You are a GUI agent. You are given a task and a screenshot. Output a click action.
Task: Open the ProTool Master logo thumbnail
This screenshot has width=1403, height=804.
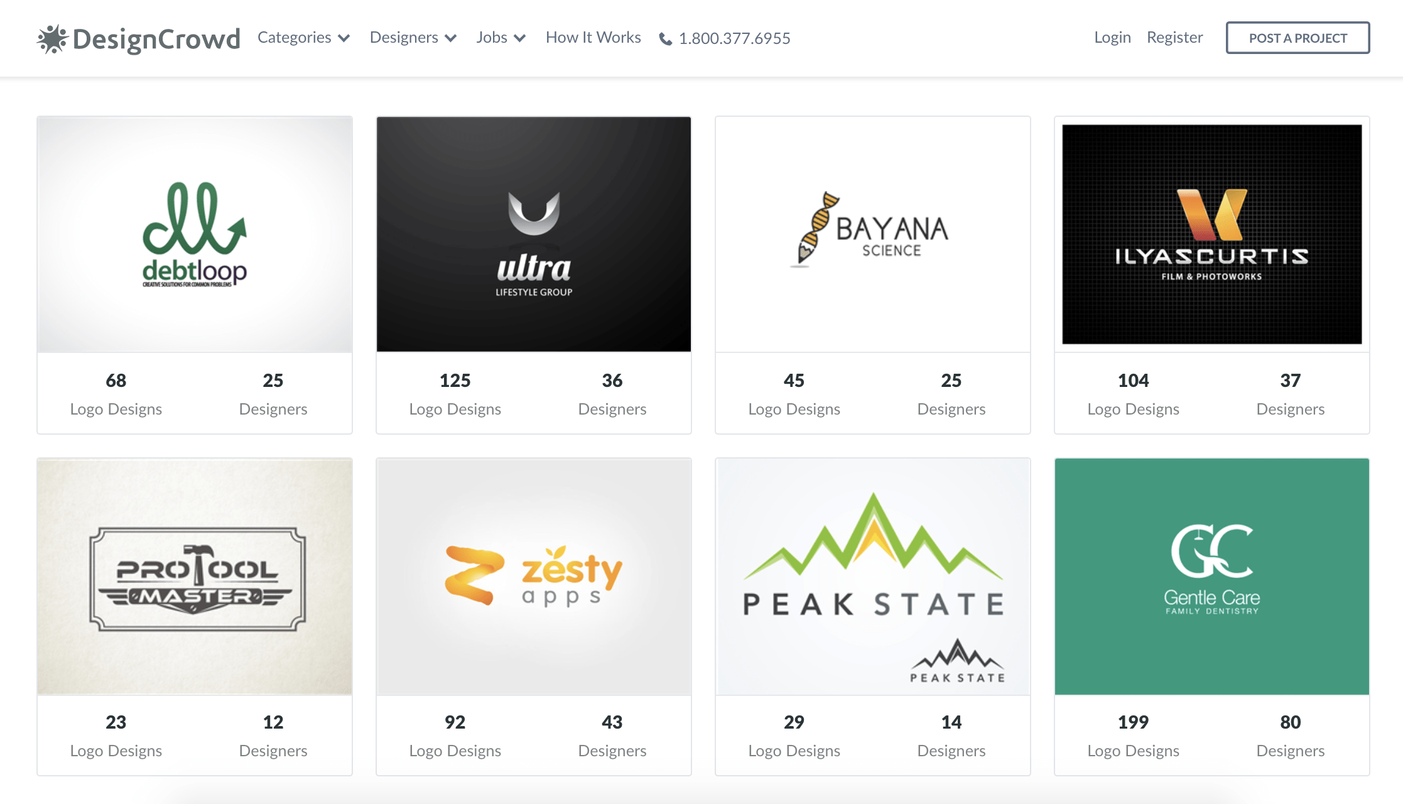pyautogui.click(x=195, y=577)
